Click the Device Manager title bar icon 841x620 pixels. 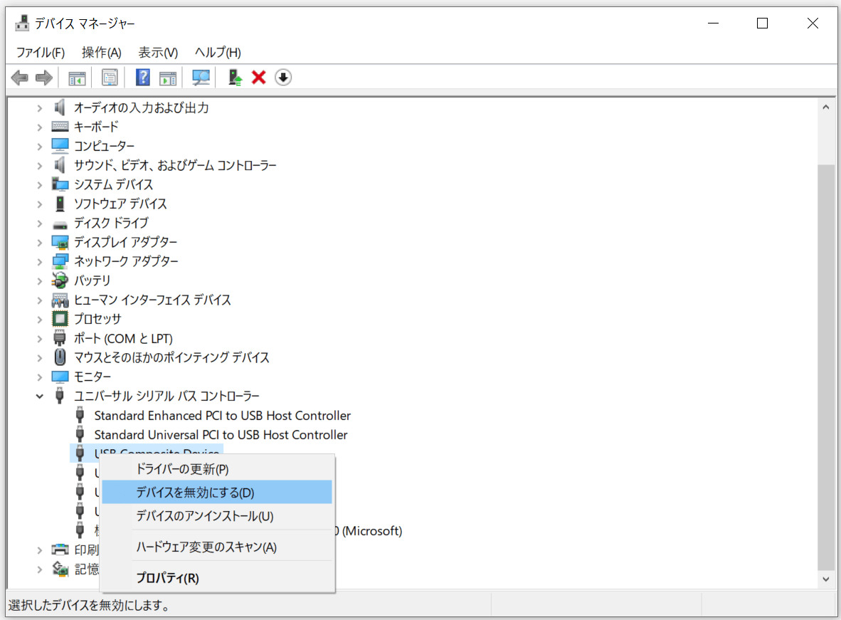pos(22,23)
